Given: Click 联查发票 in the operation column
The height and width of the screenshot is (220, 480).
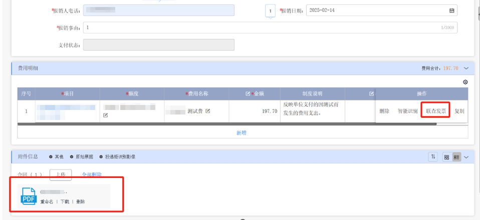Looking at the screenshot, I should pyautogui.click(x=434, y=110).
